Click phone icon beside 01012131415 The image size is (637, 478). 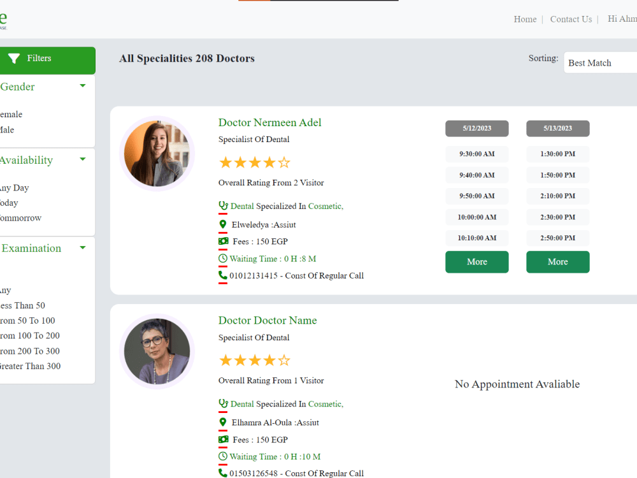pos(222,275)
